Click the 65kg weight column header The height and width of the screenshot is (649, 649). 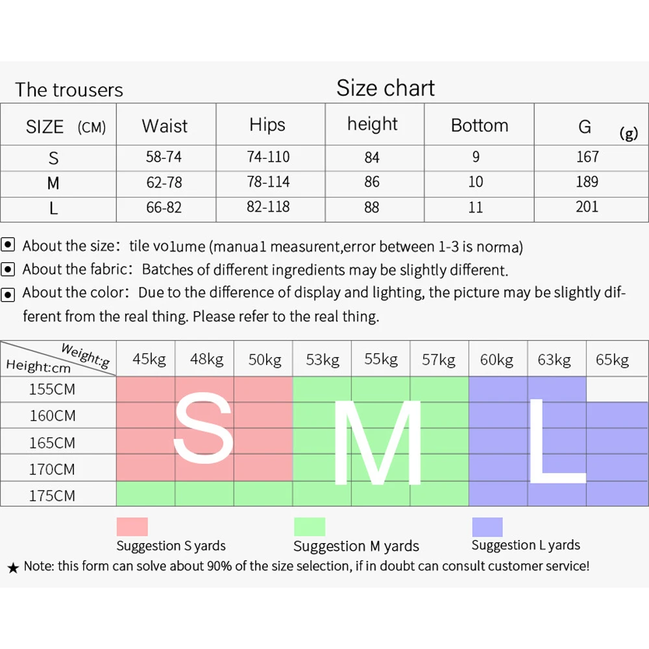[x=613, y=360]
